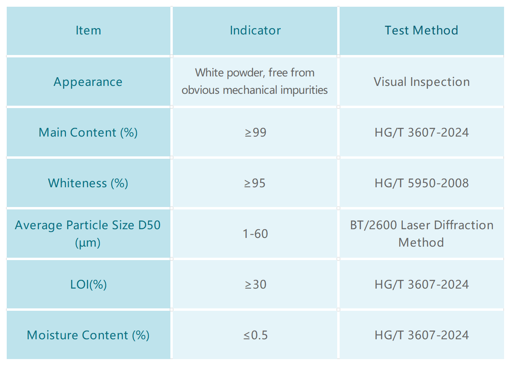Select the BT/2600 Laser Diffraction Method cell
Screen dimensions: 510x365
click(421, 234)
